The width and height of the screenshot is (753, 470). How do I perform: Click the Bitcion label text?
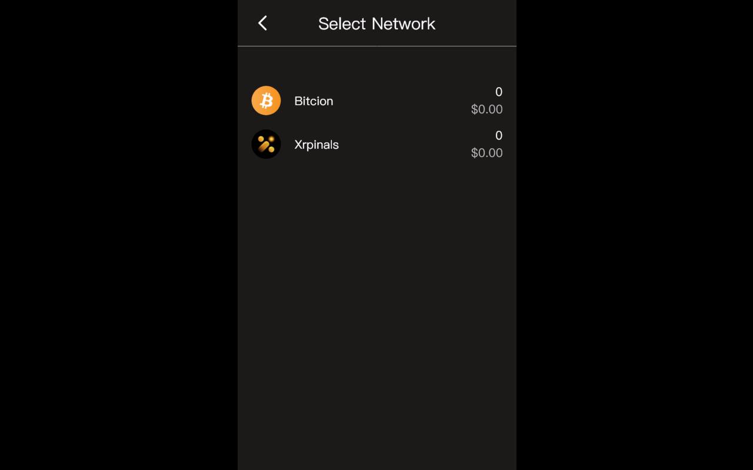[314, 100]
